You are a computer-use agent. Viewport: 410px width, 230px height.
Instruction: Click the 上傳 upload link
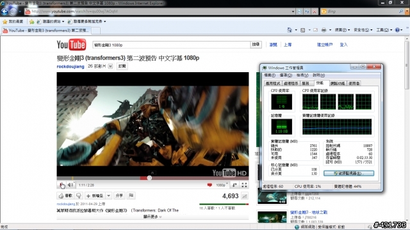click(288, 45)
